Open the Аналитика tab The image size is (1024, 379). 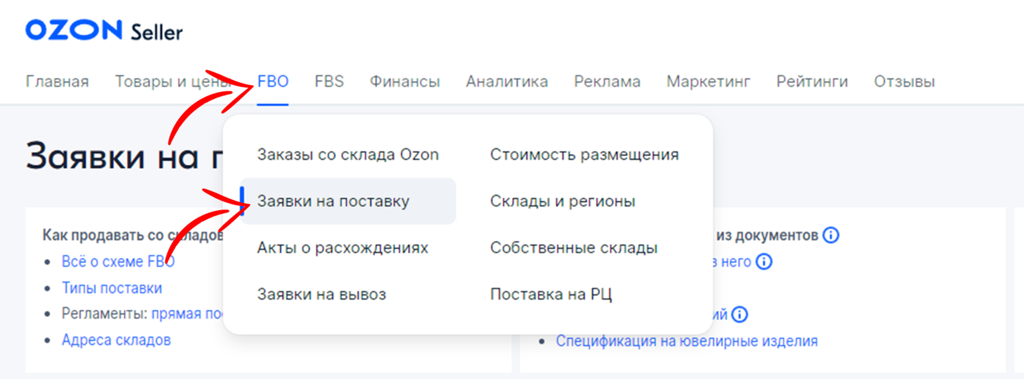(x=507, y=82)
